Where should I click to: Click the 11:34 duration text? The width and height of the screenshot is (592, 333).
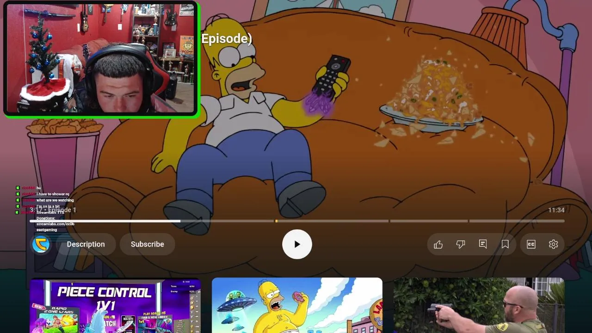pos(556,210)
